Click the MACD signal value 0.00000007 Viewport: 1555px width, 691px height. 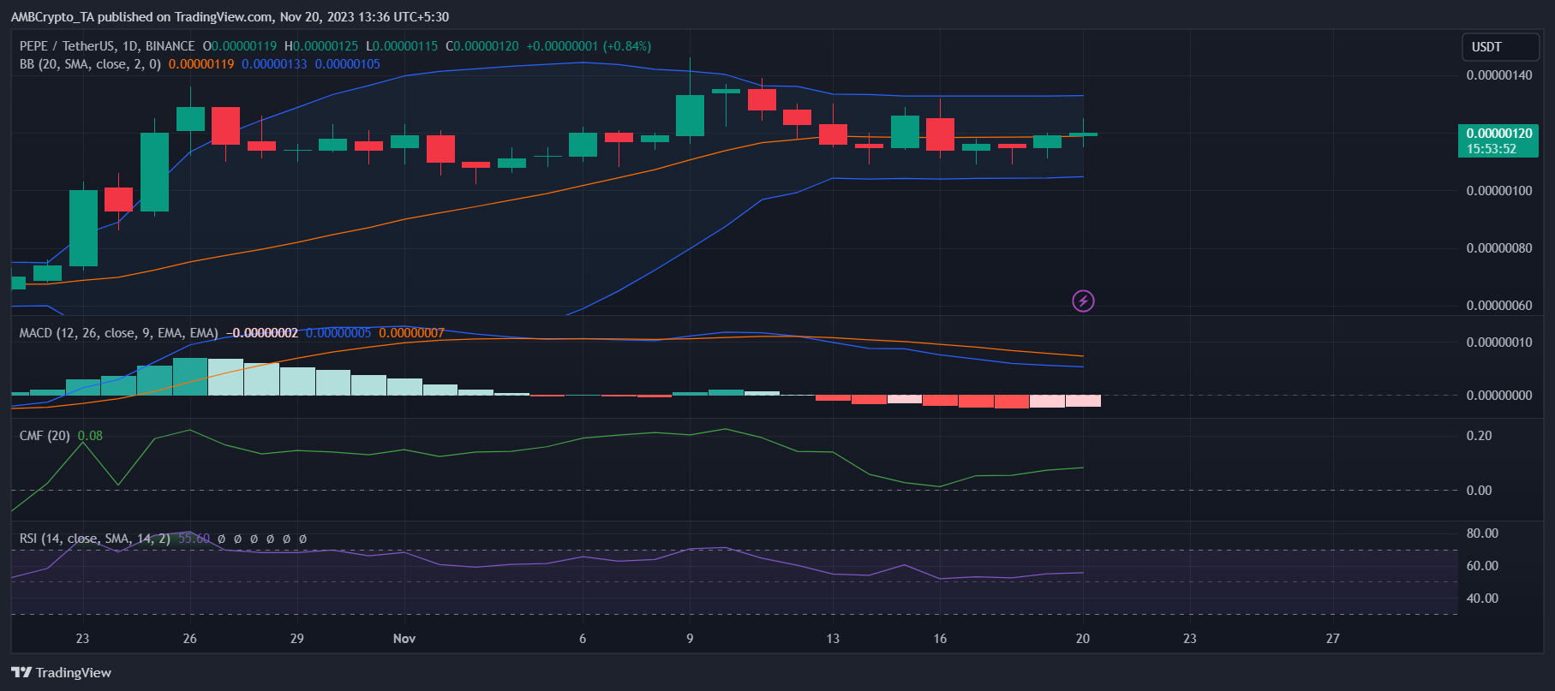(412, 333)
